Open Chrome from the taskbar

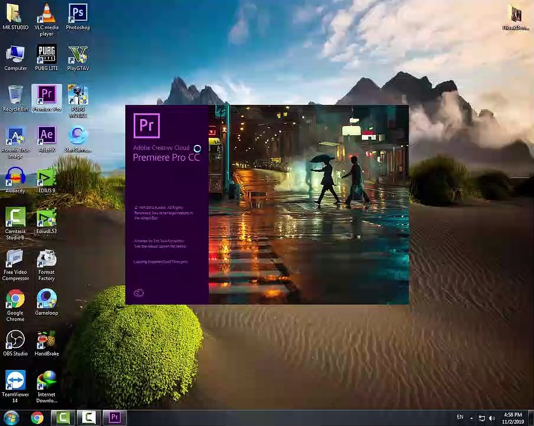[37, 418]
